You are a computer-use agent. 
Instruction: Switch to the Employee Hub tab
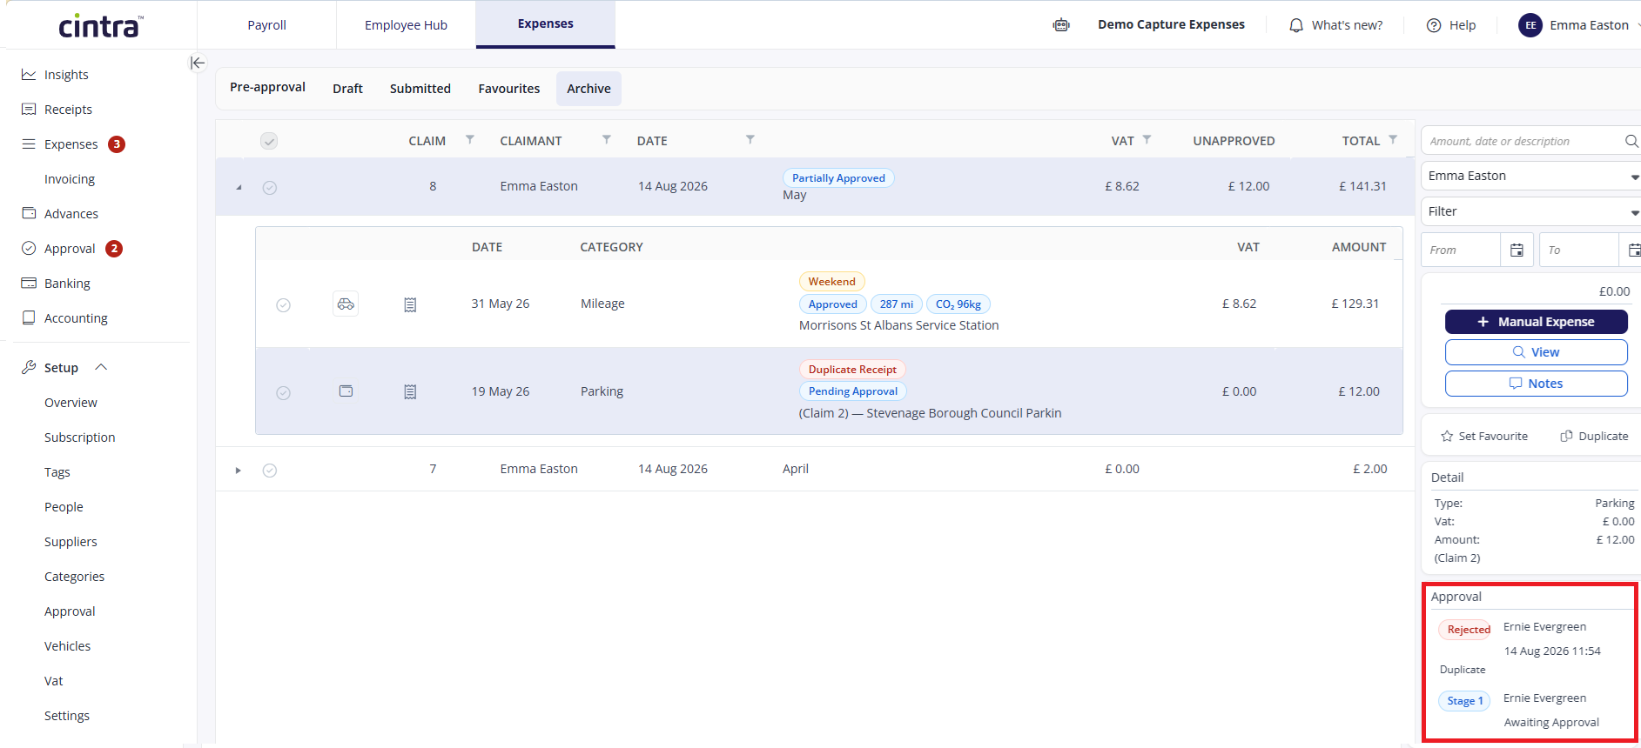coord(406,25)
